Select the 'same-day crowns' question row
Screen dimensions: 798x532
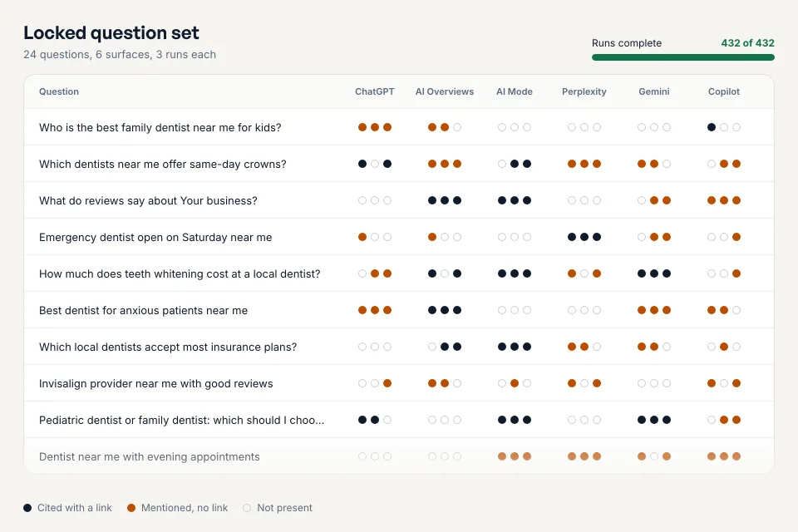(399, 164)
